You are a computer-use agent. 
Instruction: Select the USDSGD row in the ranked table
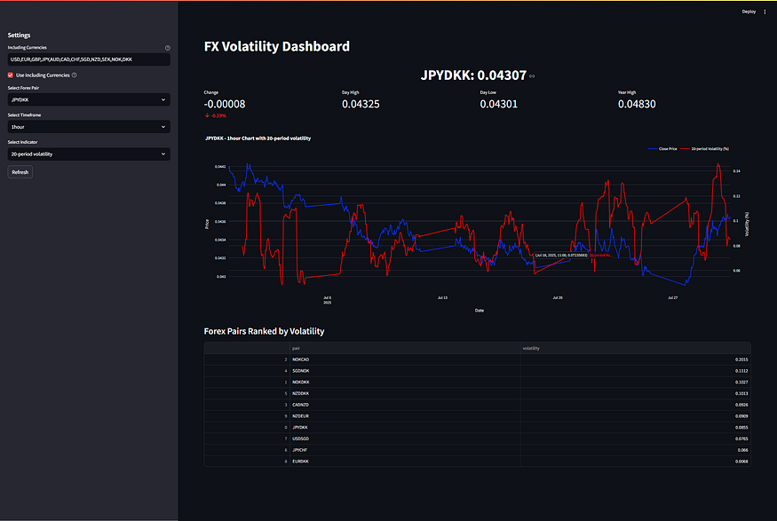tap(355, 438)
